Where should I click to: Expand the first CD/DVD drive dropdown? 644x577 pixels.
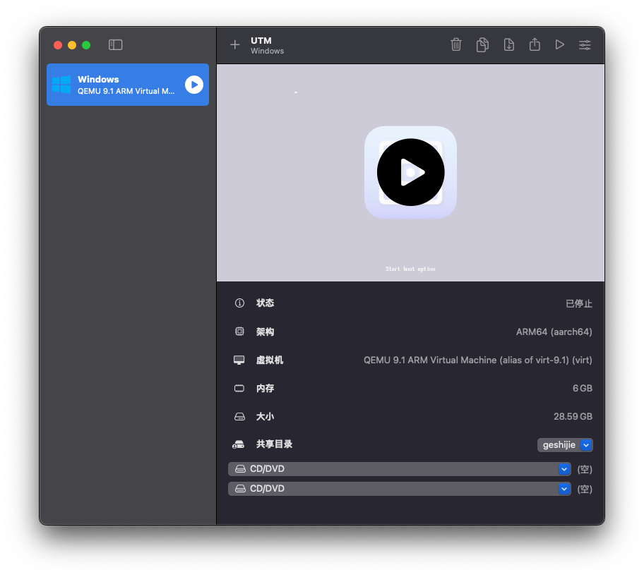point(400,469)
